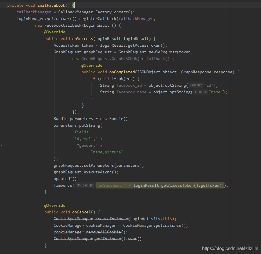Image resolution: width=261 pixels, height=254 pixels.
Task: Click newMeRequest method call
Action: pyautogui.click(x=163, y=52)
